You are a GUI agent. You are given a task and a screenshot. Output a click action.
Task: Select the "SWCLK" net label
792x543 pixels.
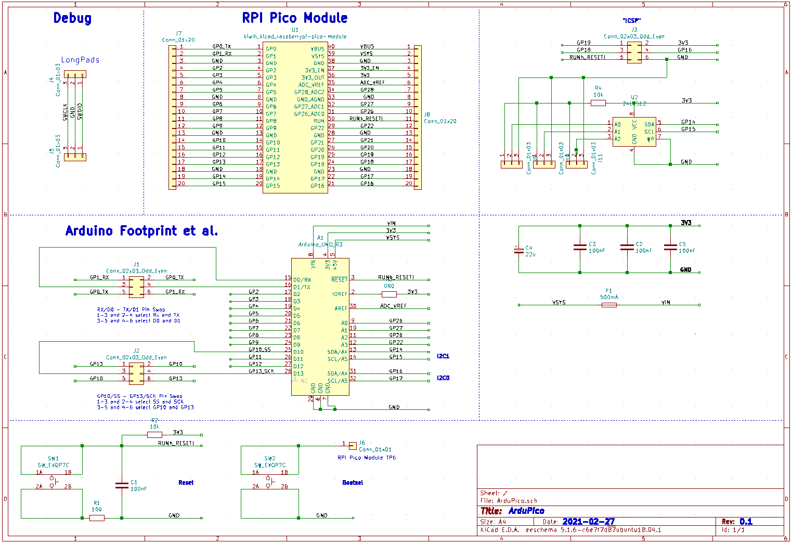66,112
